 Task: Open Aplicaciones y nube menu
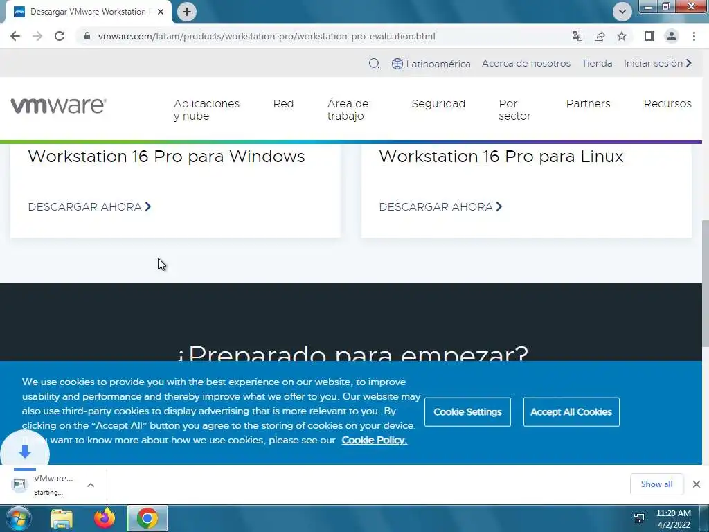[206, 109]
